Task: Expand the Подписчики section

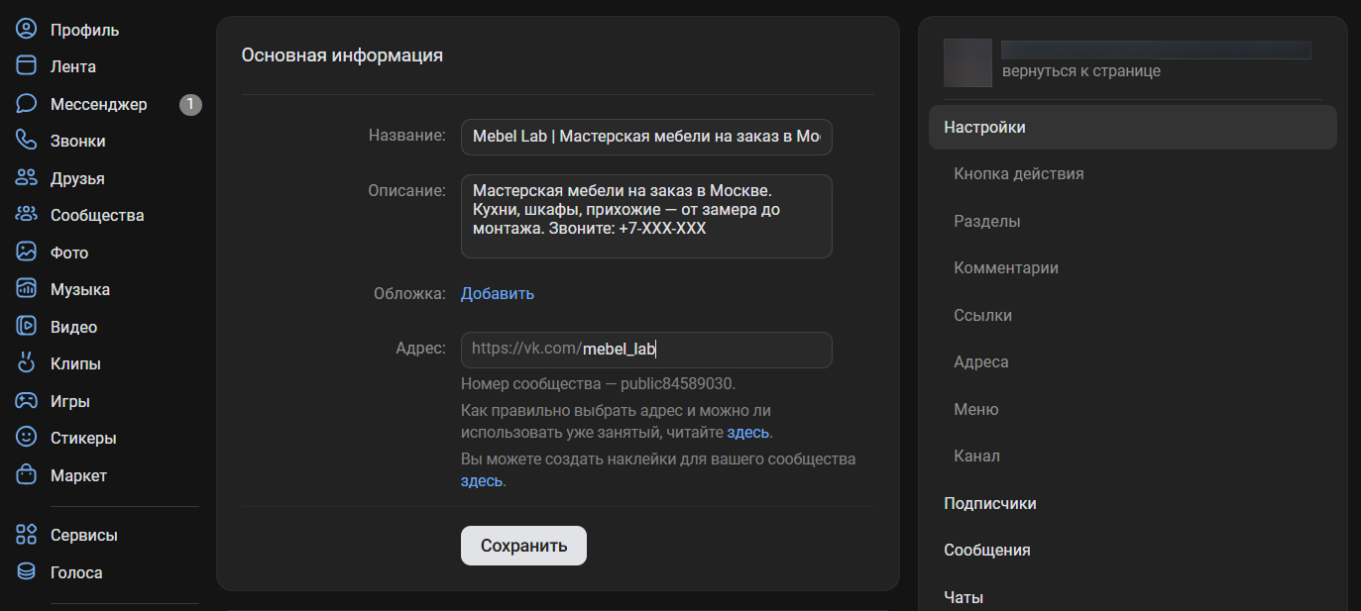Action: click(x=989, y=503)
